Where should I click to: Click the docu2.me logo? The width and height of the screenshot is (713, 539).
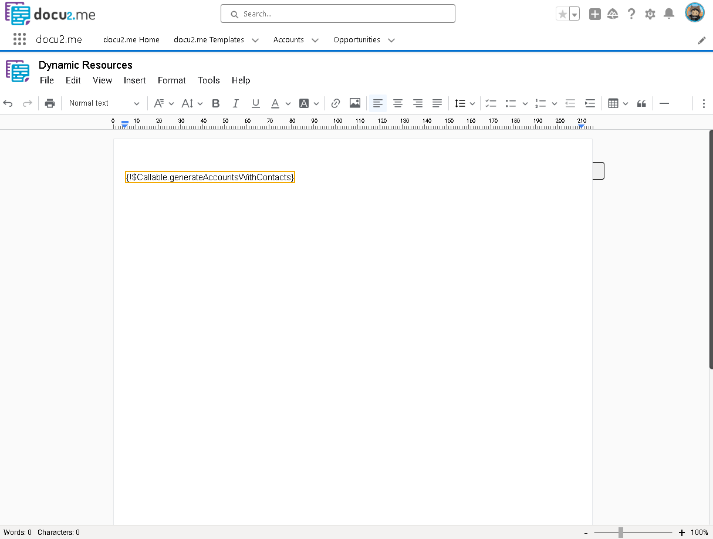point(50,14)
